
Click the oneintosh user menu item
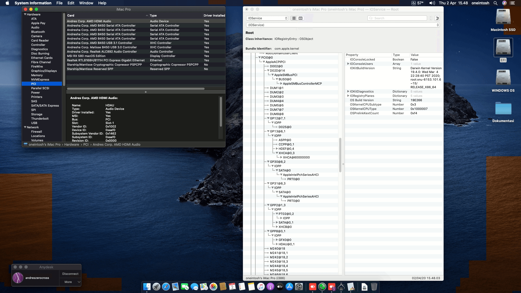pyautogui.click(x=480, y=3)
